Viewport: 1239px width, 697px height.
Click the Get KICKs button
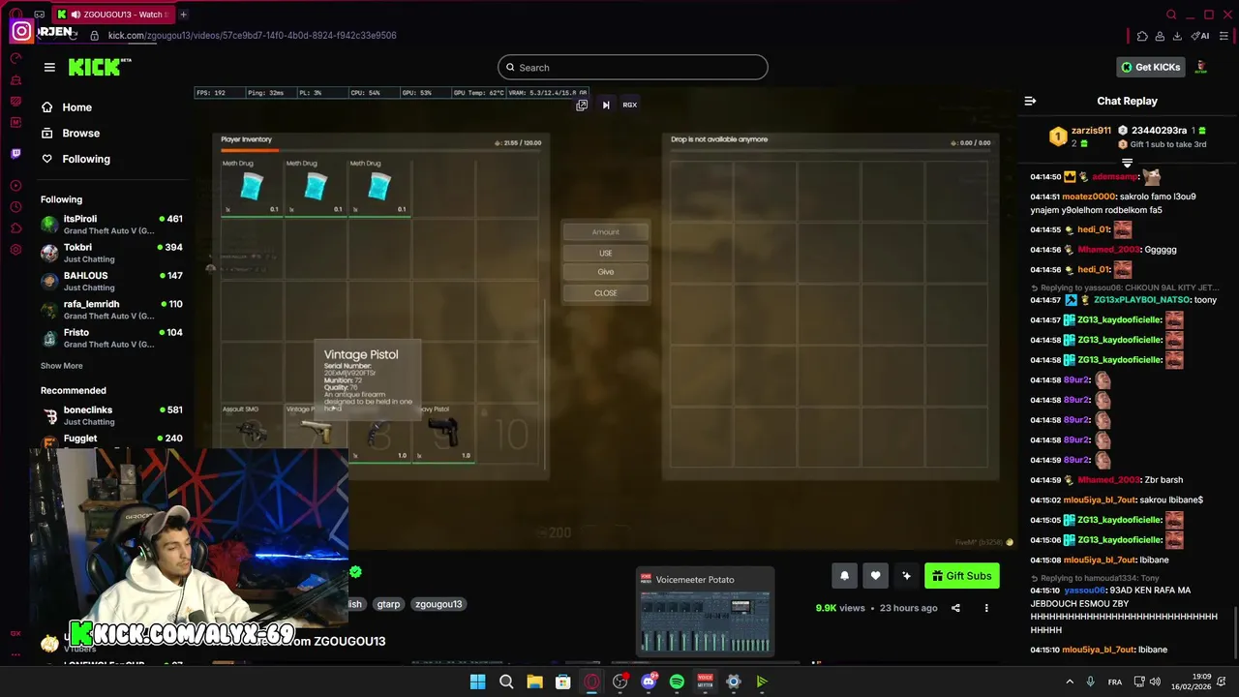[1150, 67]
